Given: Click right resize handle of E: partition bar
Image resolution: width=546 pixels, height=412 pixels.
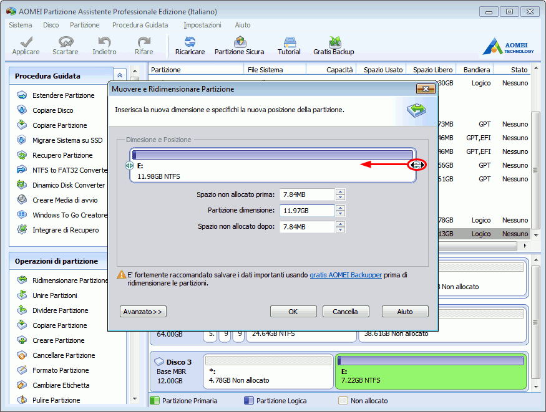Looking at the screenshot, I should 416,165.
